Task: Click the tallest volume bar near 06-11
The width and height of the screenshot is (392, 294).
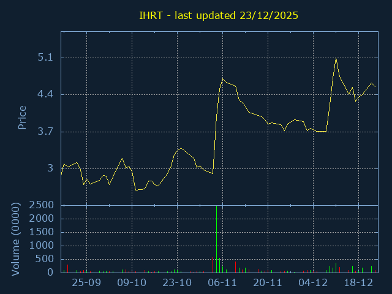Action: (216, 239)
